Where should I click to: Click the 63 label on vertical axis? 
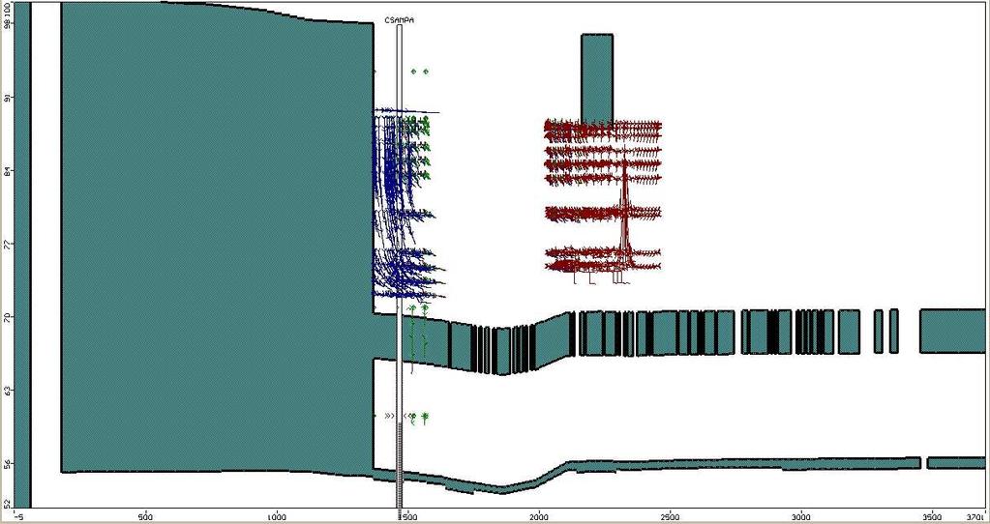coord(7,391)
